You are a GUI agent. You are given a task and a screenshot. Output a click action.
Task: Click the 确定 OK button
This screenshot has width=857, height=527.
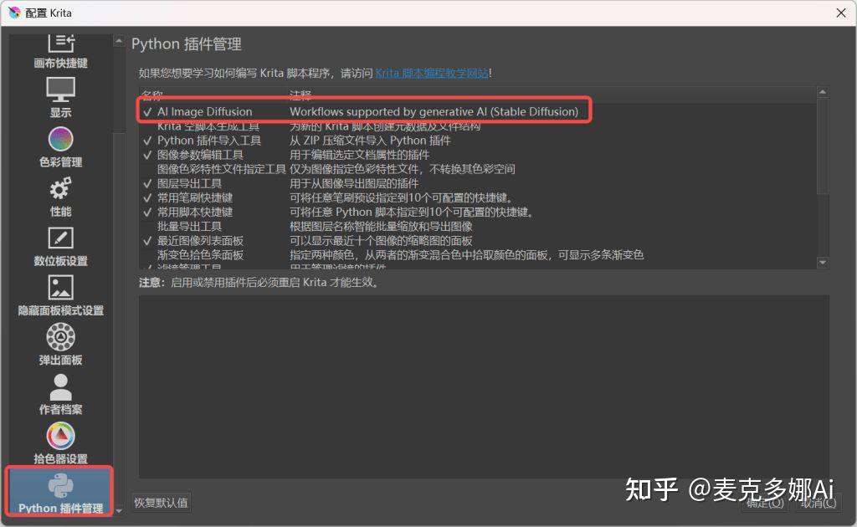[765, 503]
